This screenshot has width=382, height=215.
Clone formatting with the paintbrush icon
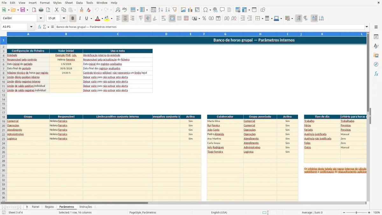click(82, 10)
